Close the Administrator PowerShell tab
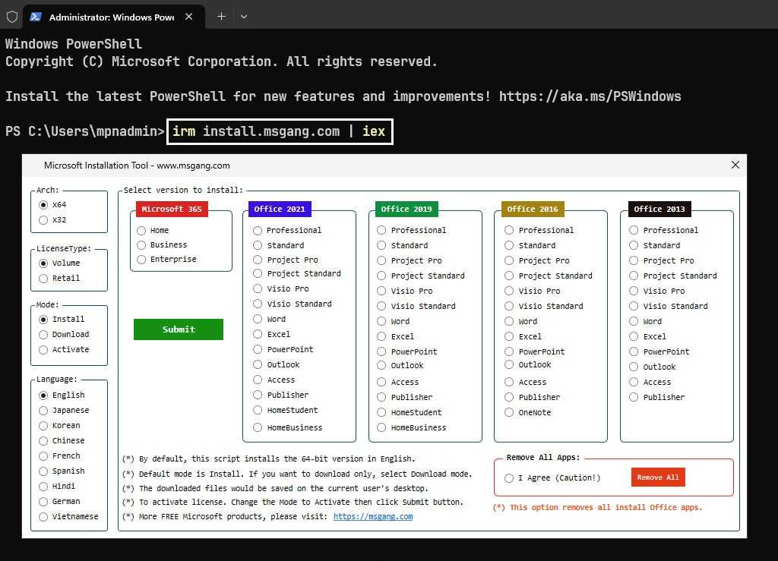Image resolution: width=778 pixels, height=561 pixels. pyautogui.click(x=188, y=17)
